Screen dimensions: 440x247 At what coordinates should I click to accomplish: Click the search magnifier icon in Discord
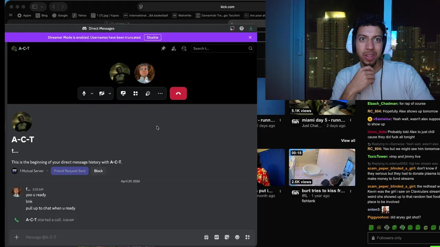[x=251, y=48]
